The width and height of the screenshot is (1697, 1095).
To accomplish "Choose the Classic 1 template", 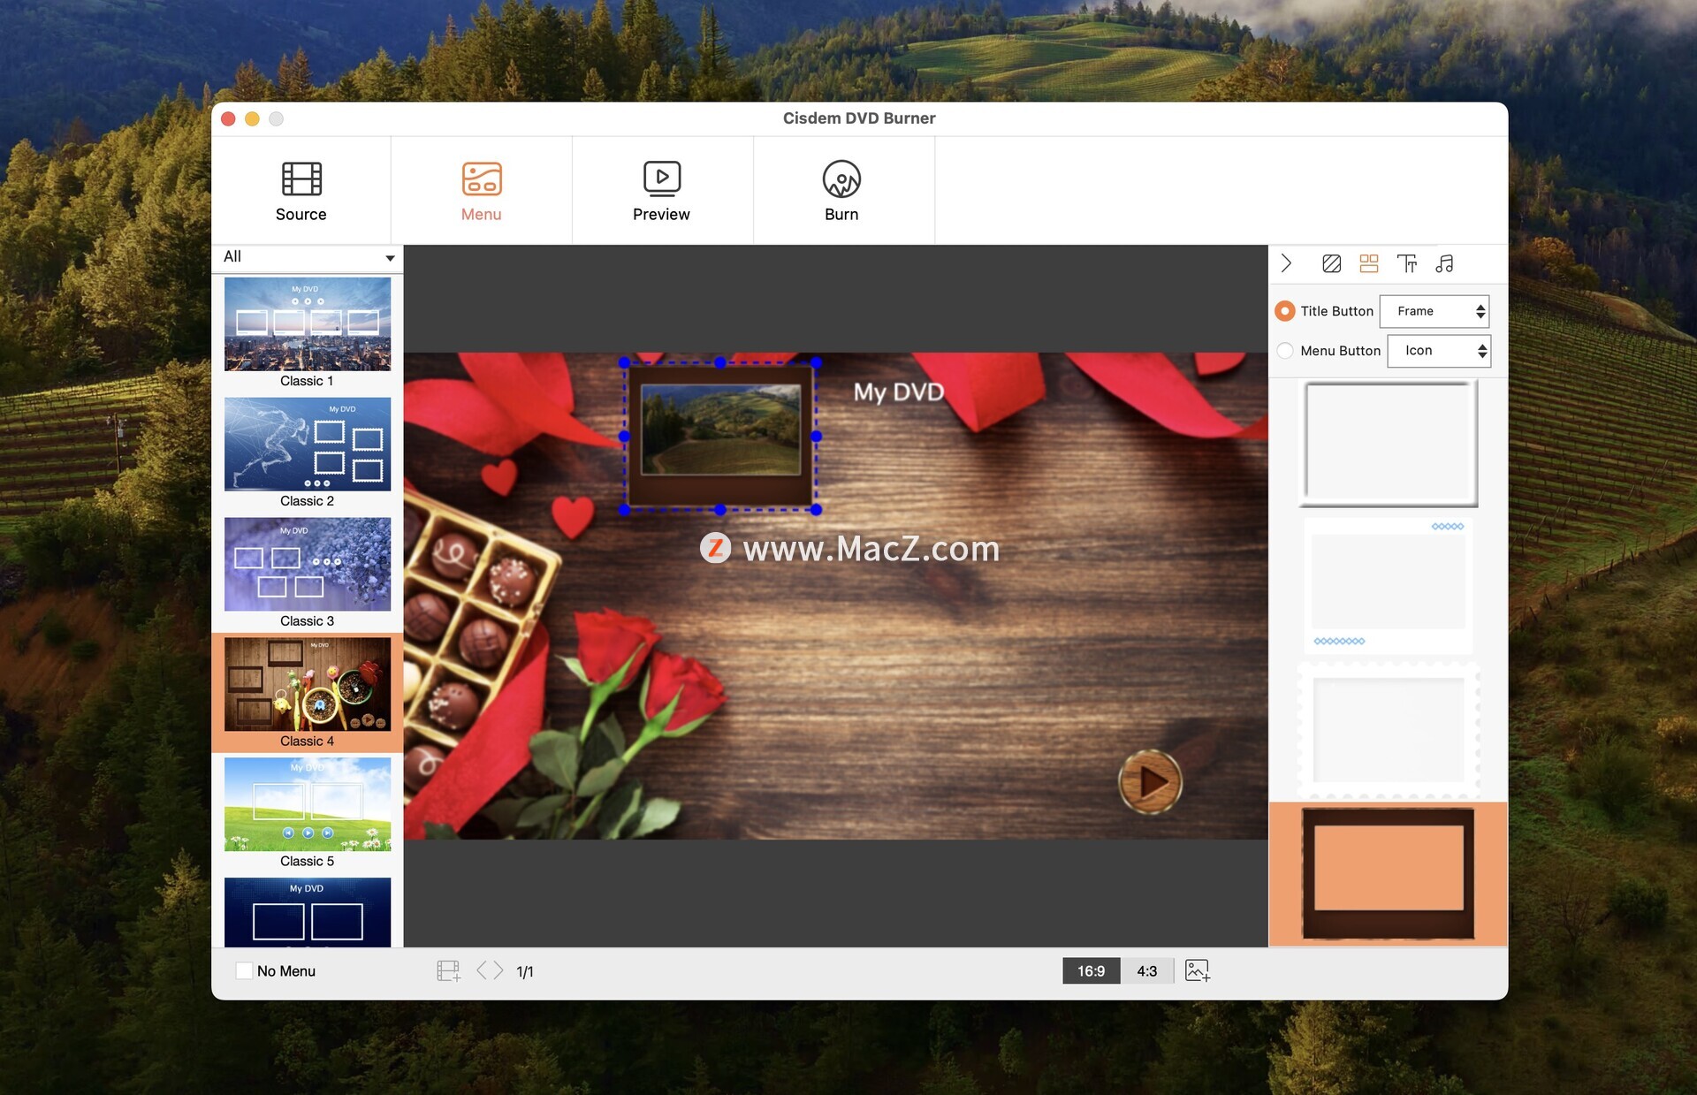I will click(x=308, y=332).
